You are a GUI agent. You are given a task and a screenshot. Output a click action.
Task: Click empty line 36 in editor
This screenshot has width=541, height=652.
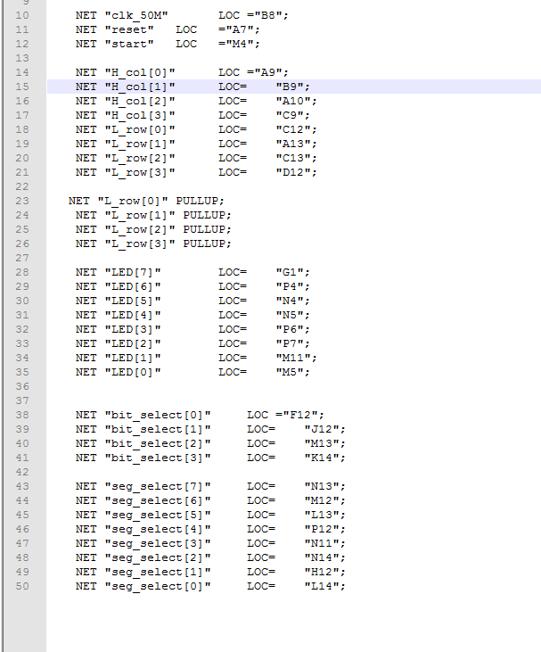[x=294, y=386]
